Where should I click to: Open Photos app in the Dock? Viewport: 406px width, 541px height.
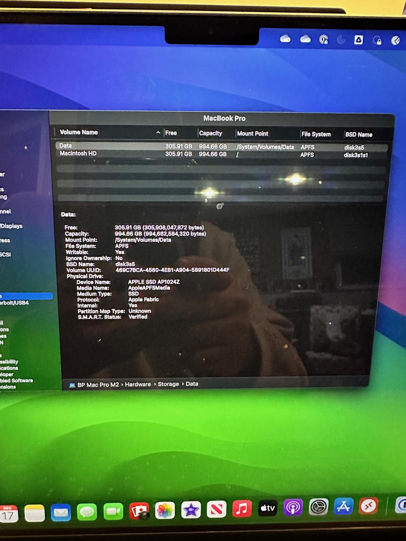point(165,510)
